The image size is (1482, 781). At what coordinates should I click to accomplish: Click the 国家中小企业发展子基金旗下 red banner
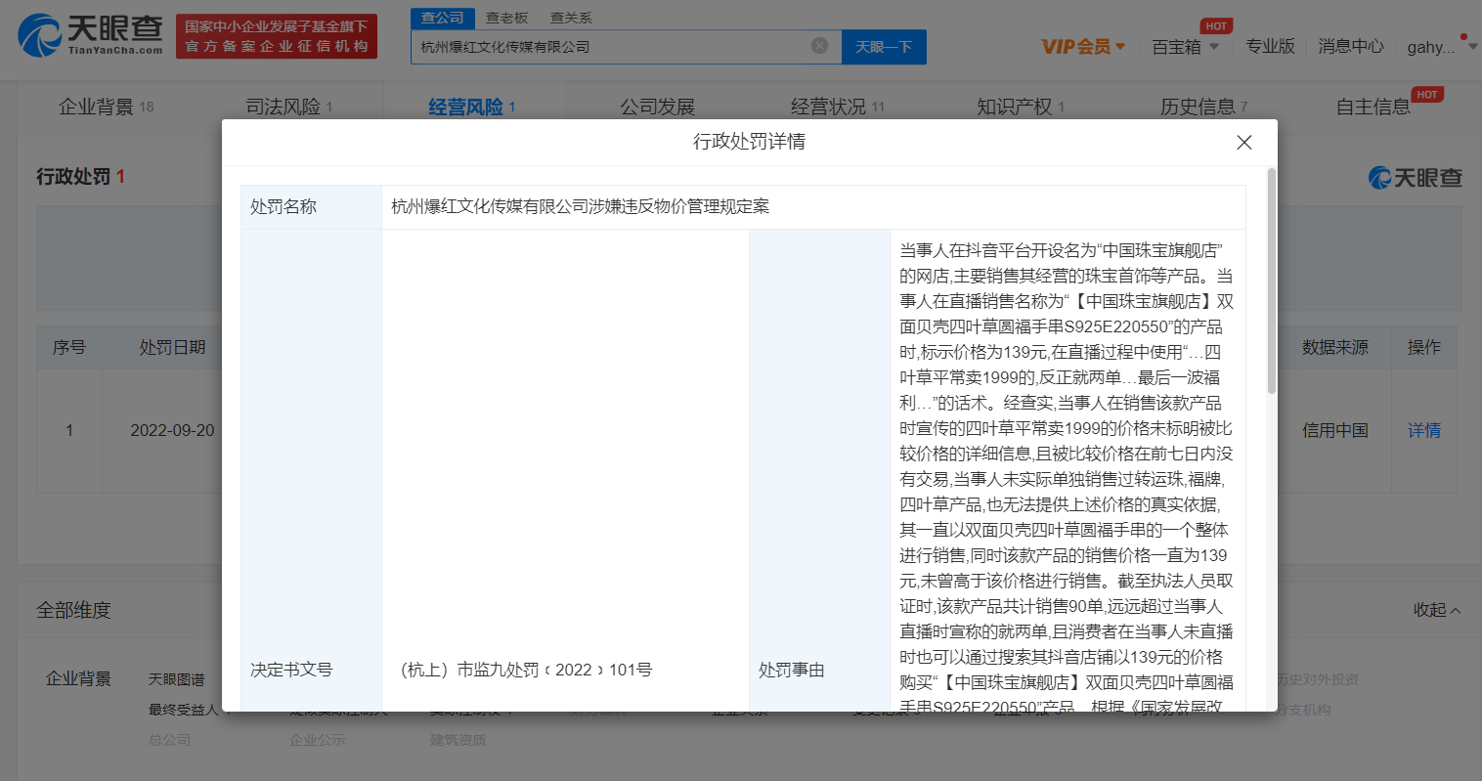coord(277,36)
